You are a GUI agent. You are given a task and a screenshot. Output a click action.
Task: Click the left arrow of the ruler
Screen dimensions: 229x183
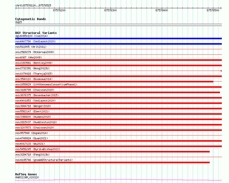click(x=16, y=8)
